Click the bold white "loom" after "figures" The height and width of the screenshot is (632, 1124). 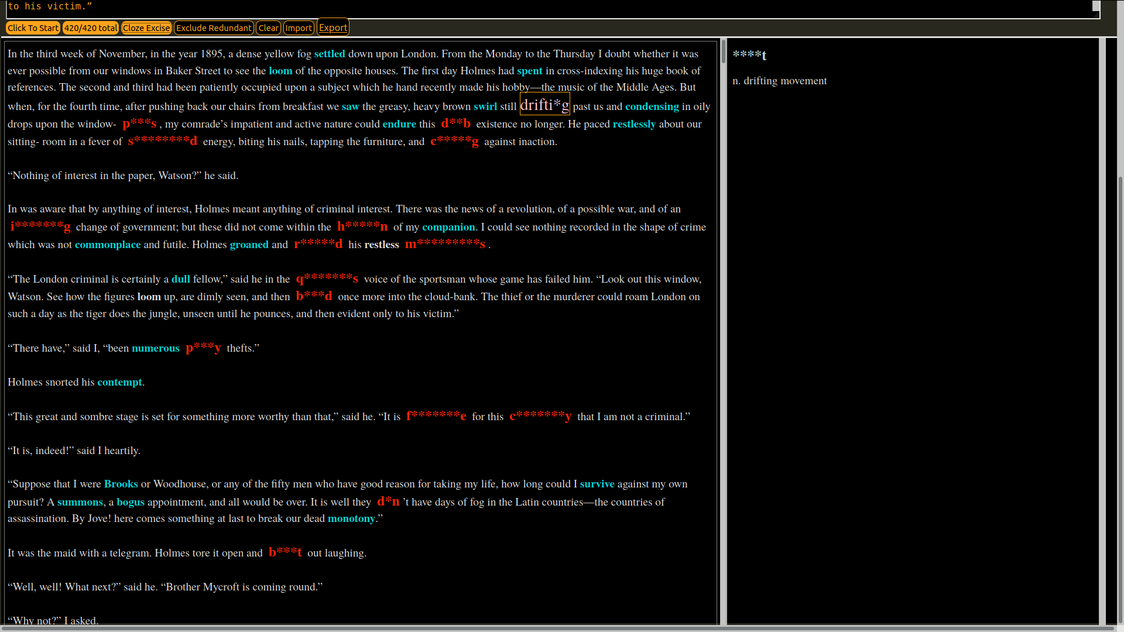click(149, 297)
